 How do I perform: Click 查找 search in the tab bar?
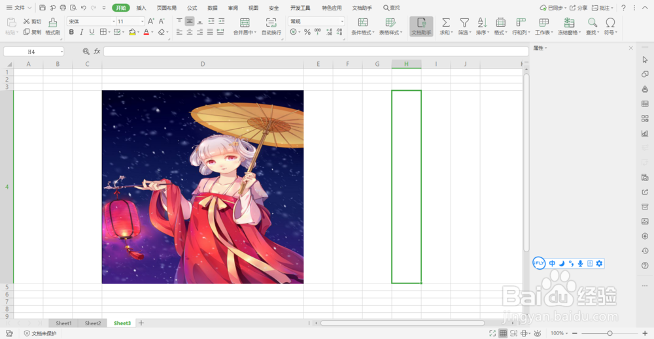(x=391, y=8)
